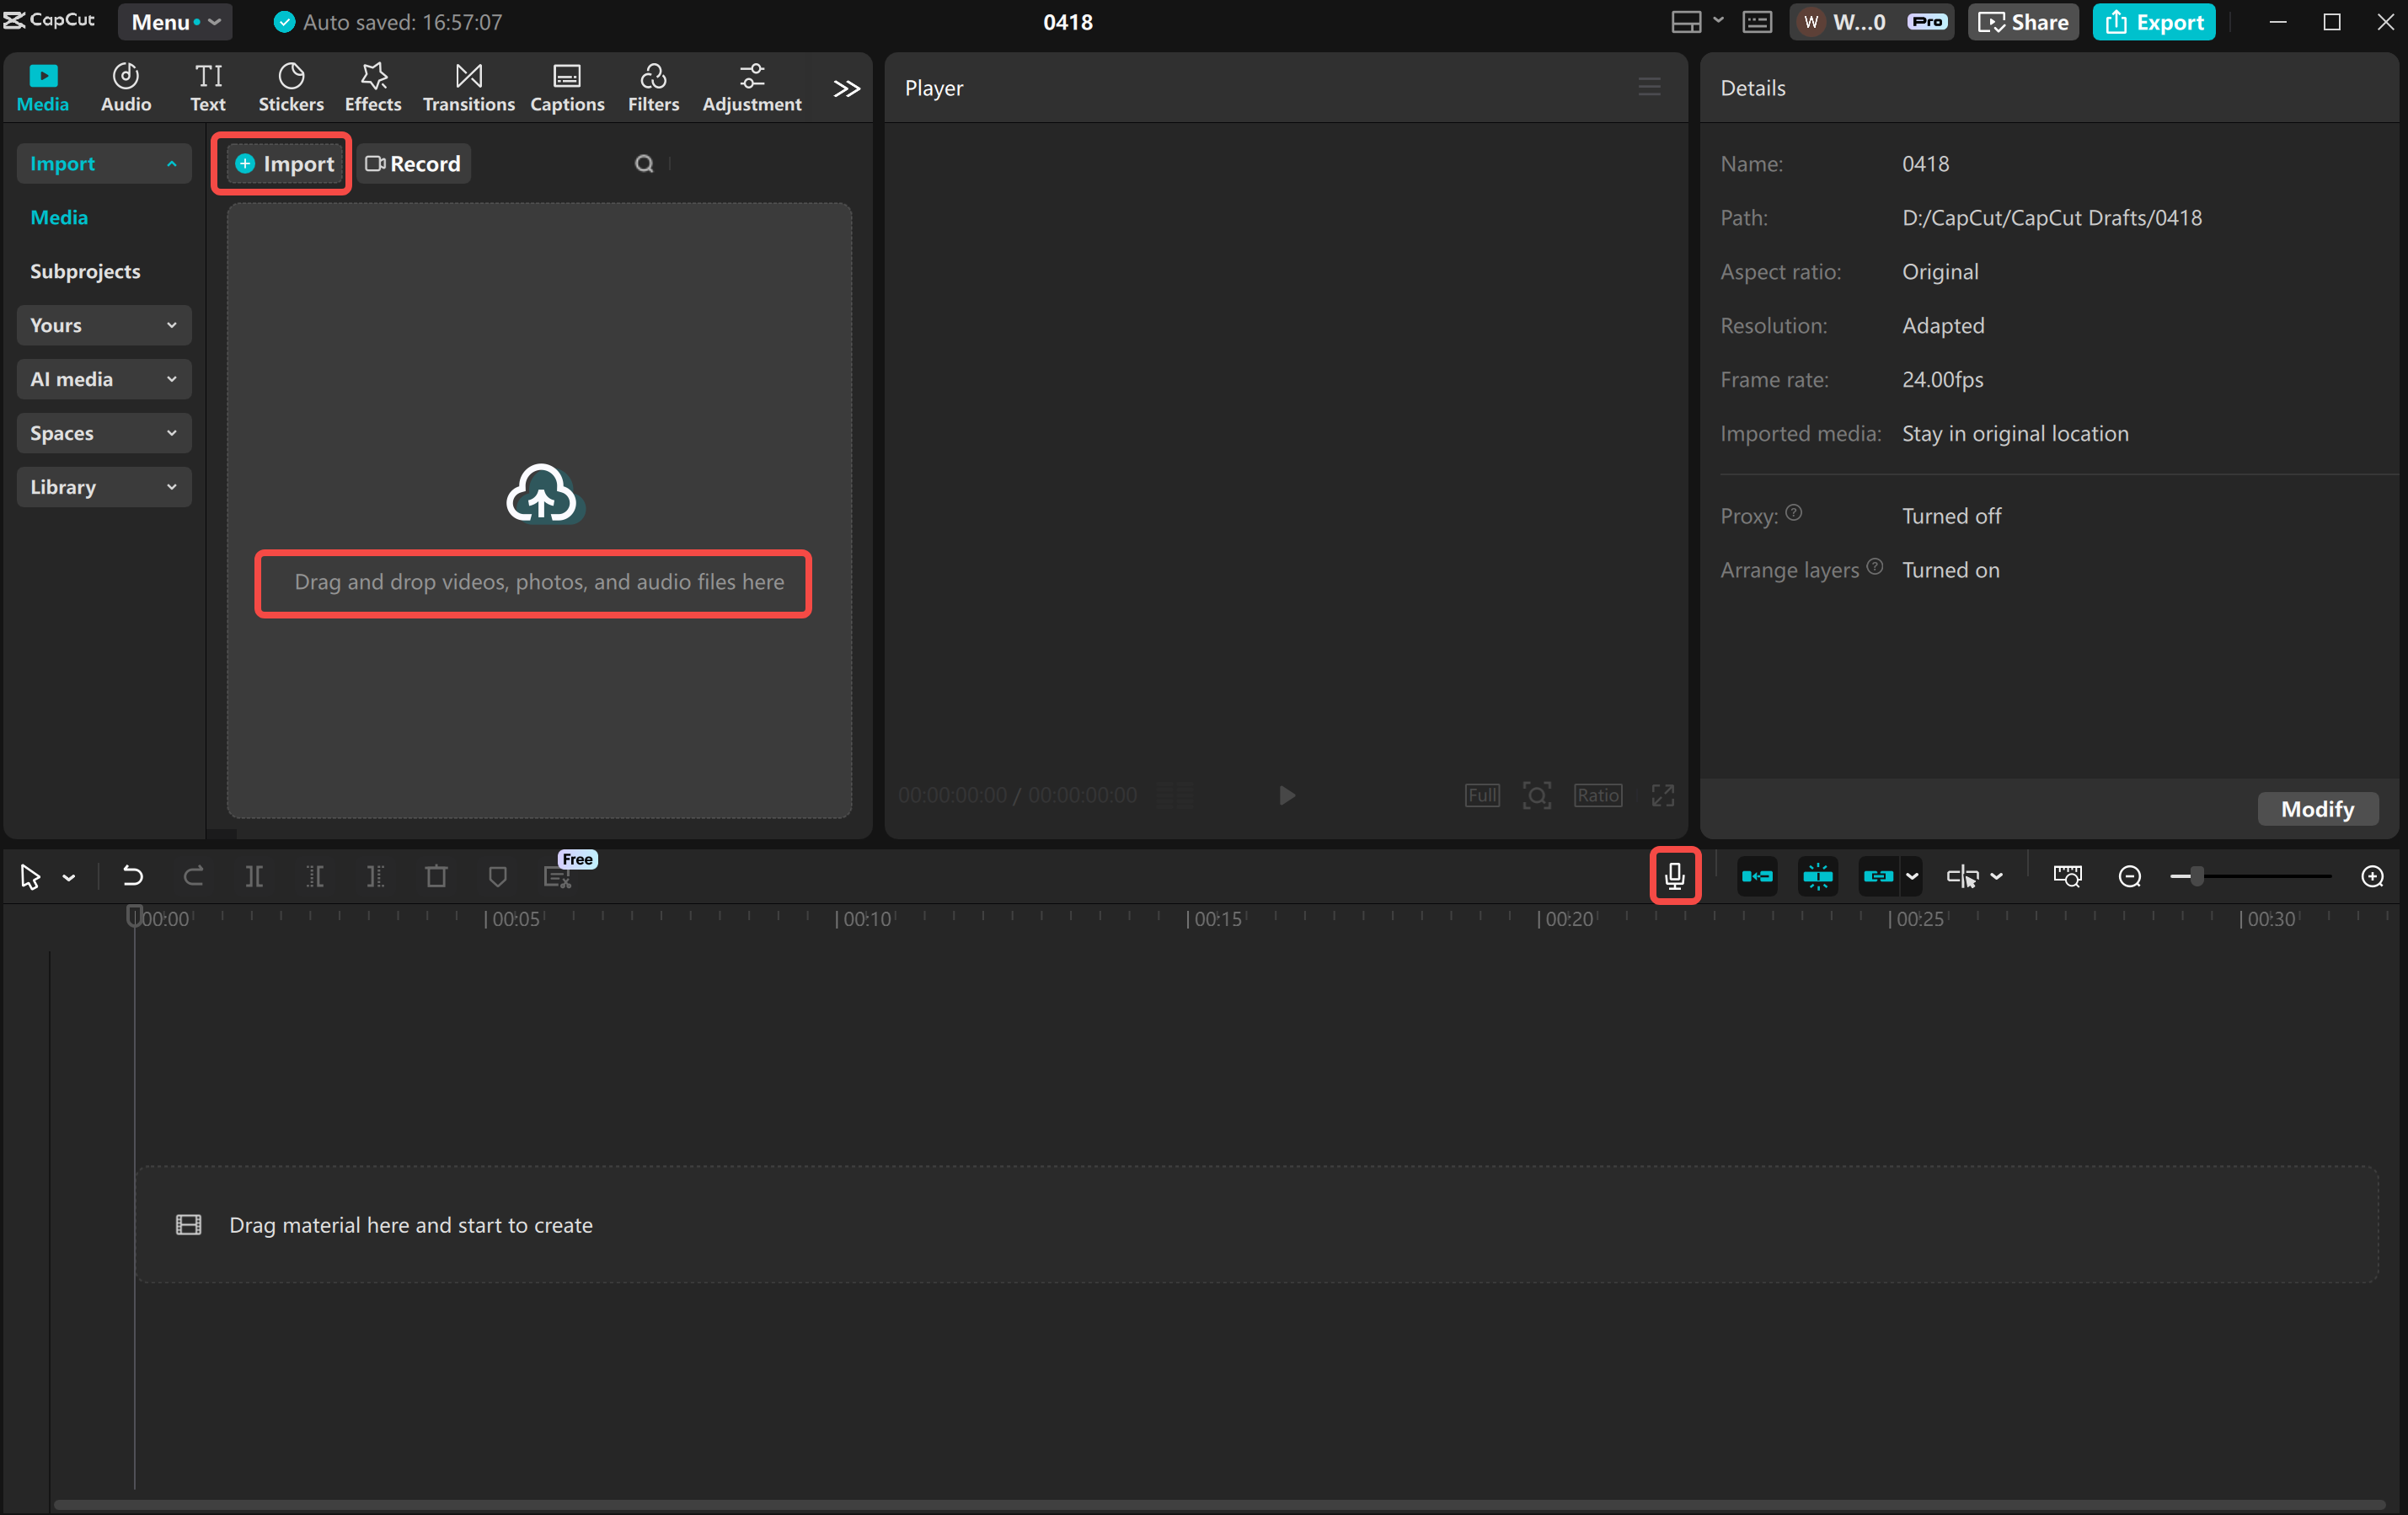Open the Menu dropdown
This screenshot has height=1515, width=2408.
click(x=175, y=21)
